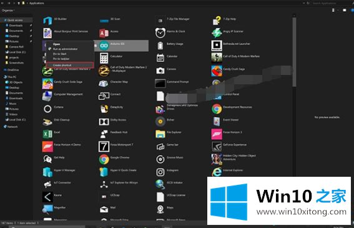Select the Bethesda.net Launcher icon
Screen dimensions: 354x228
pos(217,46)
